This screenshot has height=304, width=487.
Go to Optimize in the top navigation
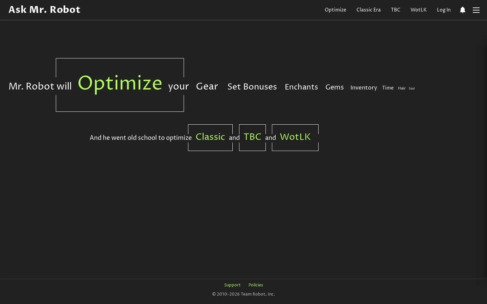pyautogui.click(x=335, y=10)
